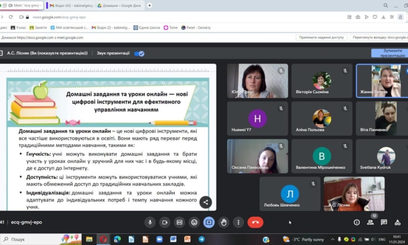Select Валентина Мірошніченко participant tile
408x245 pixels.
pyautogui.click(x=322, y=156)
